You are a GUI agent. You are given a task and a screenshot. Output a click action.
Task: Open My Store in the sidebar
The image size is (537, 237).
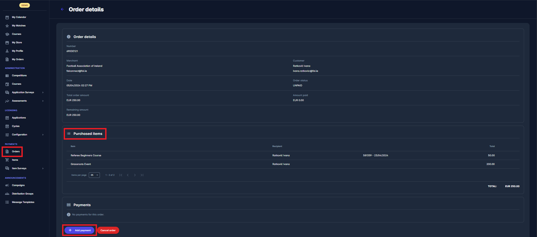pyautogui.click(x=17, y=42)
